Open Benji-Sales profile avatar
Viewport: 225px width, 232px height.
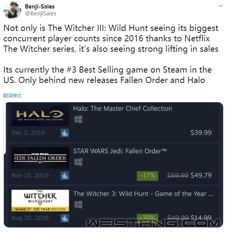coord(12,10)
